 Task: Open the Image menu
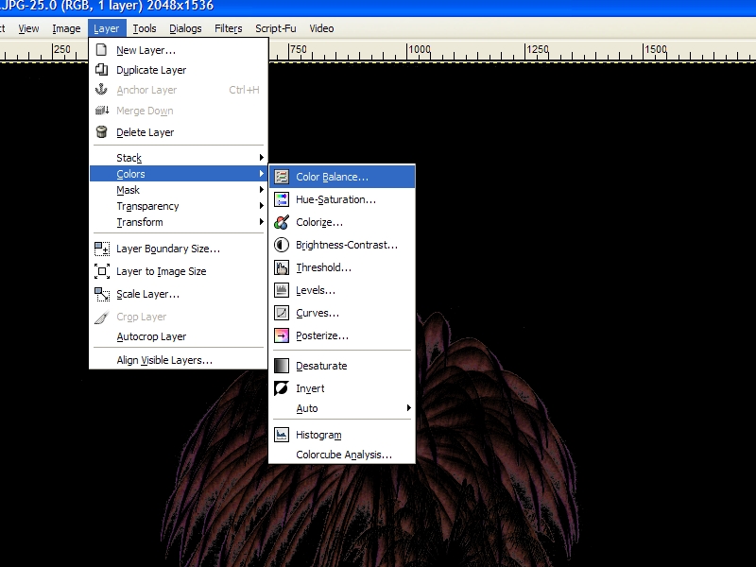coord(66,28)
